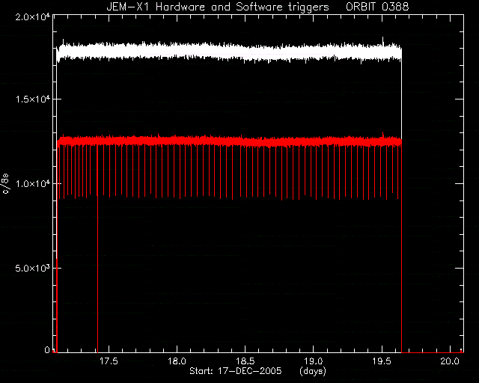Click the 19.0 x-axis tick label

314,361
